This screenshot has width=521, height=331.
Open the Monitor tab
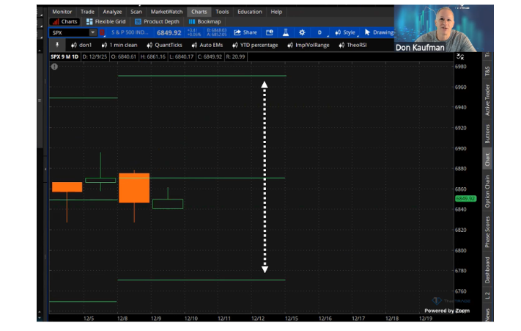pos(62,12)
